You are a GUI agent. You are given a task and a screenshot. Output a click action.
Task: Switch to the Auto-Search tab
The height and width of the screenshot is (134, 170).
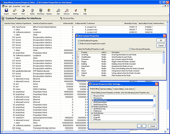pyautogui.click(x=129, y=89)
